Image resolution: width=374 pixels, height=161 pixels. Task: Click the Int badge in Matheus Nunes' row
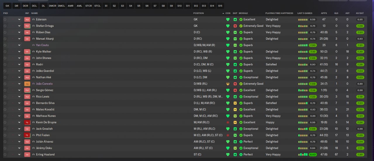pyautogui.click(x=27, y=116)
